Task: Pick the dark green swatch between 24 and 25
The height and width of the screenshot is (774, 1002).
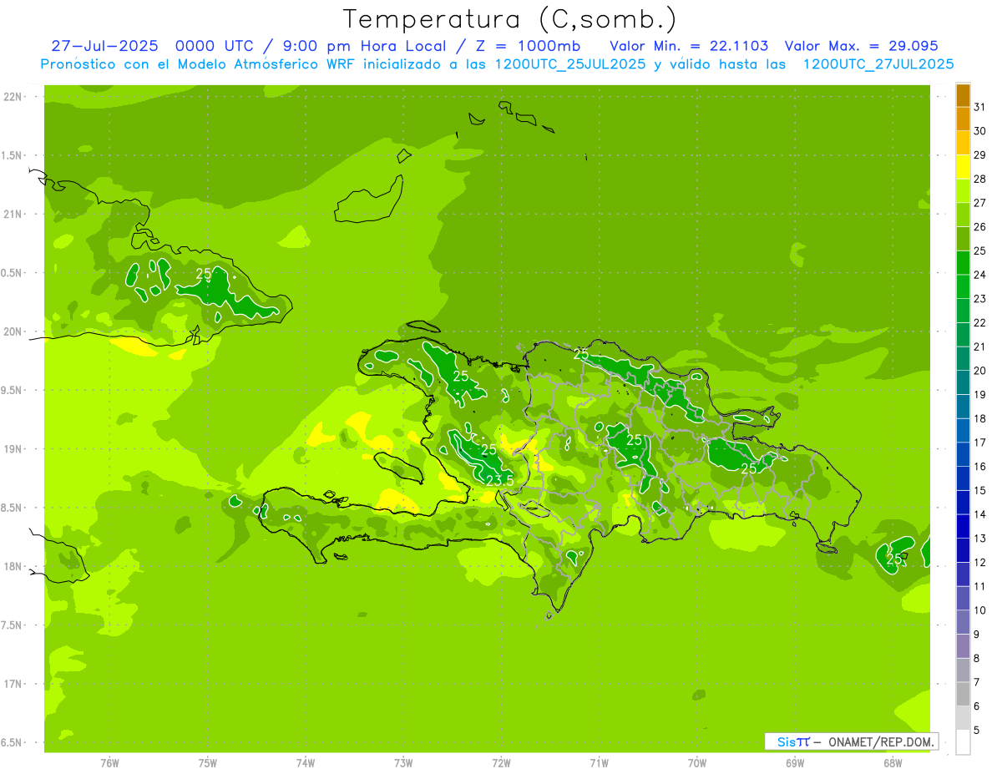Action: pos(963,262)
